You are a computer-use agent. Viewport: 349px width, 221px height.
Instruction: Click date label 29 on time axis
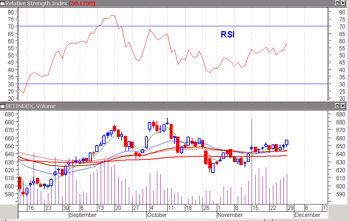click(x=291, y=208)
